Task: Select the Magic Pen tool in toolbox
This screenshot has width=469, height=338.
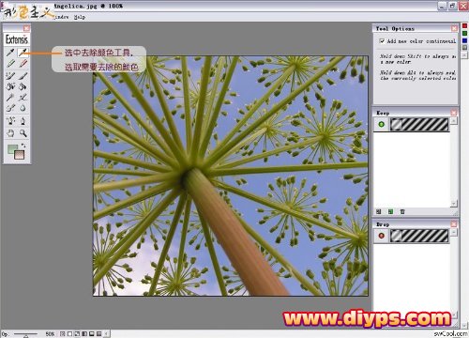Action: tap(23, 98)
